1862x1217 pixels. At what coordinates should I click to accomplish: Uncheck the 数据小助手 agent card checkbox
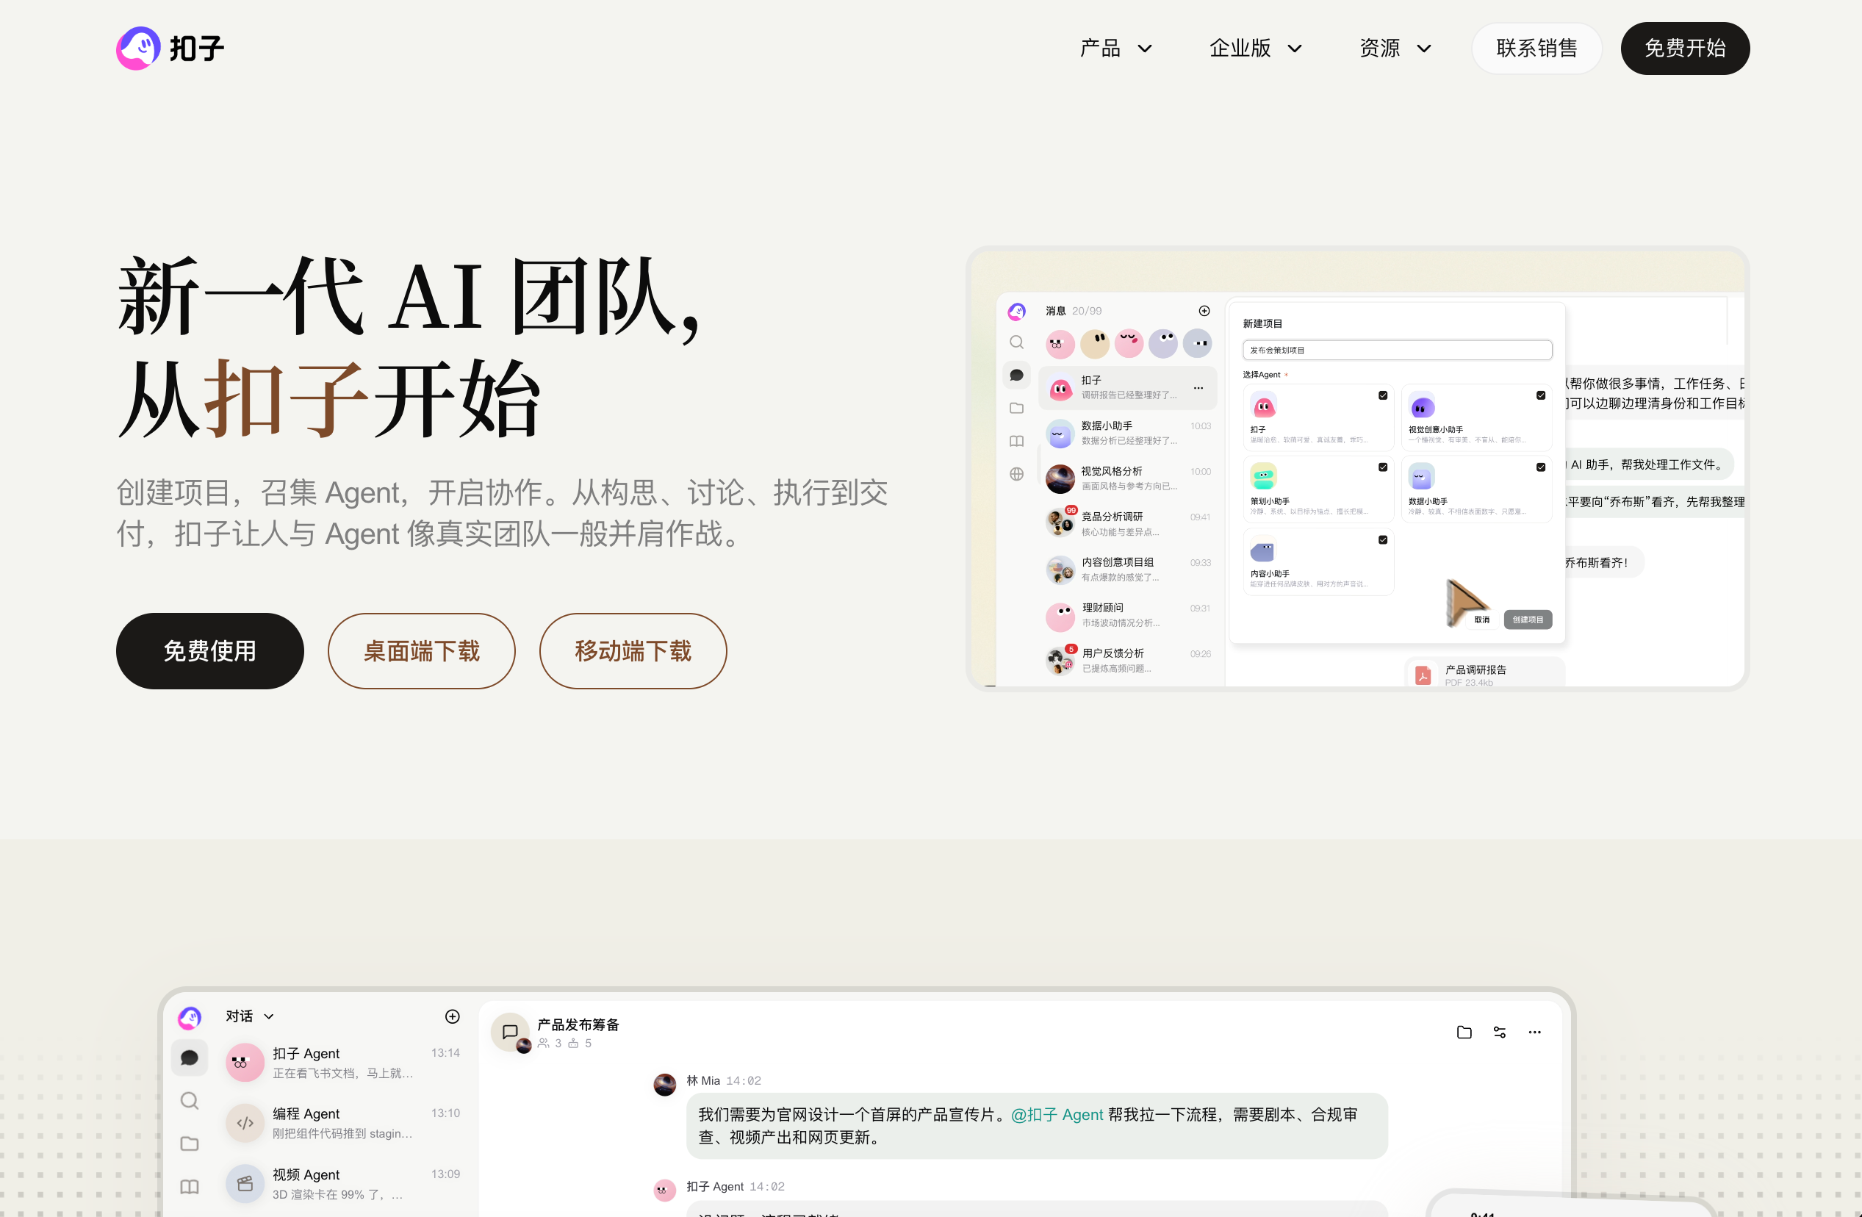(x=1540, y=467)
